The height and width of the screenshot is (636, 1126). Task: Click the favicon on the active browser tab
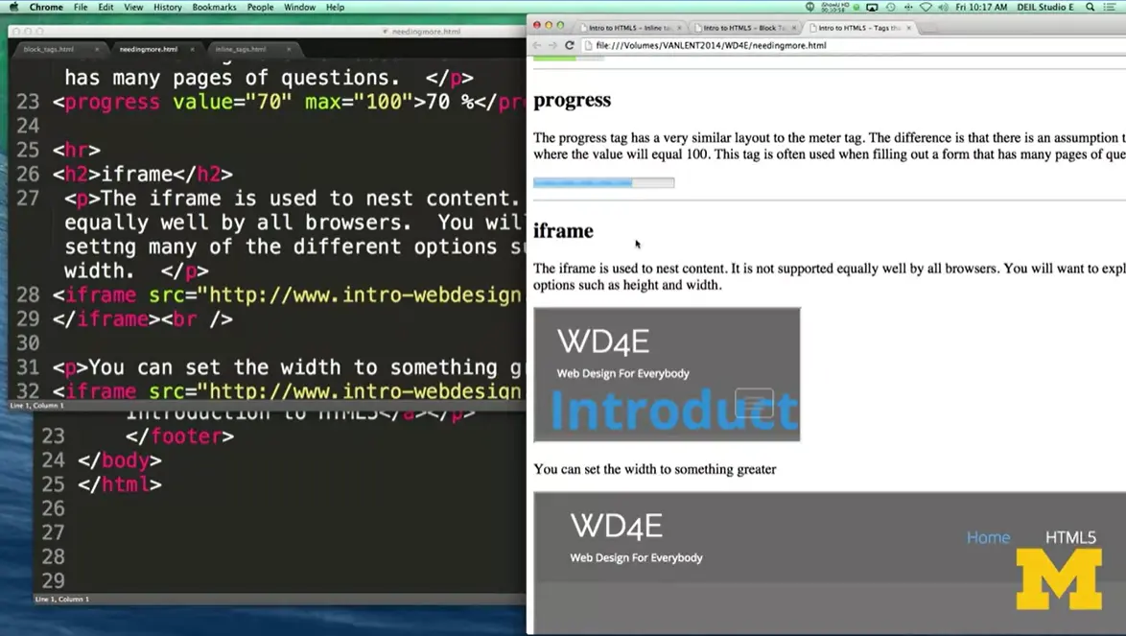813,28
